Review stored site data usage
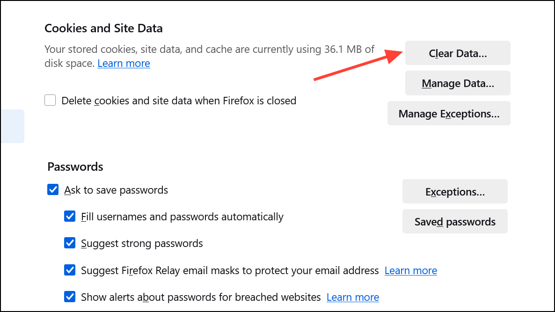Image resolution: width=555 pixels, height=312 pixels. coord(457,83)
